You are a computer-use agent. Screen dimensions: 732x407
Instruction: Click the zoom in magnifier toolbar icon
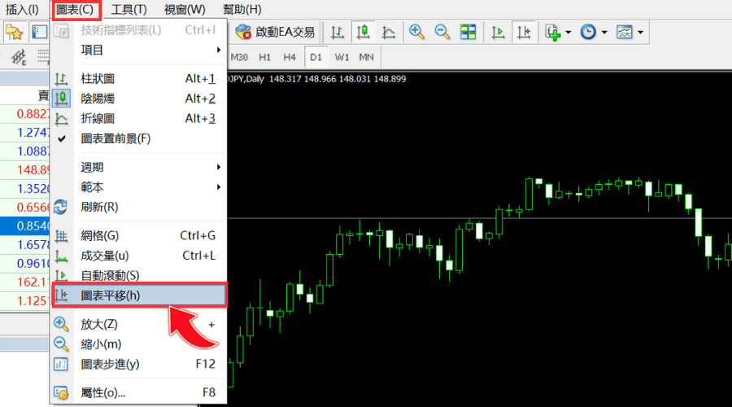416,32
